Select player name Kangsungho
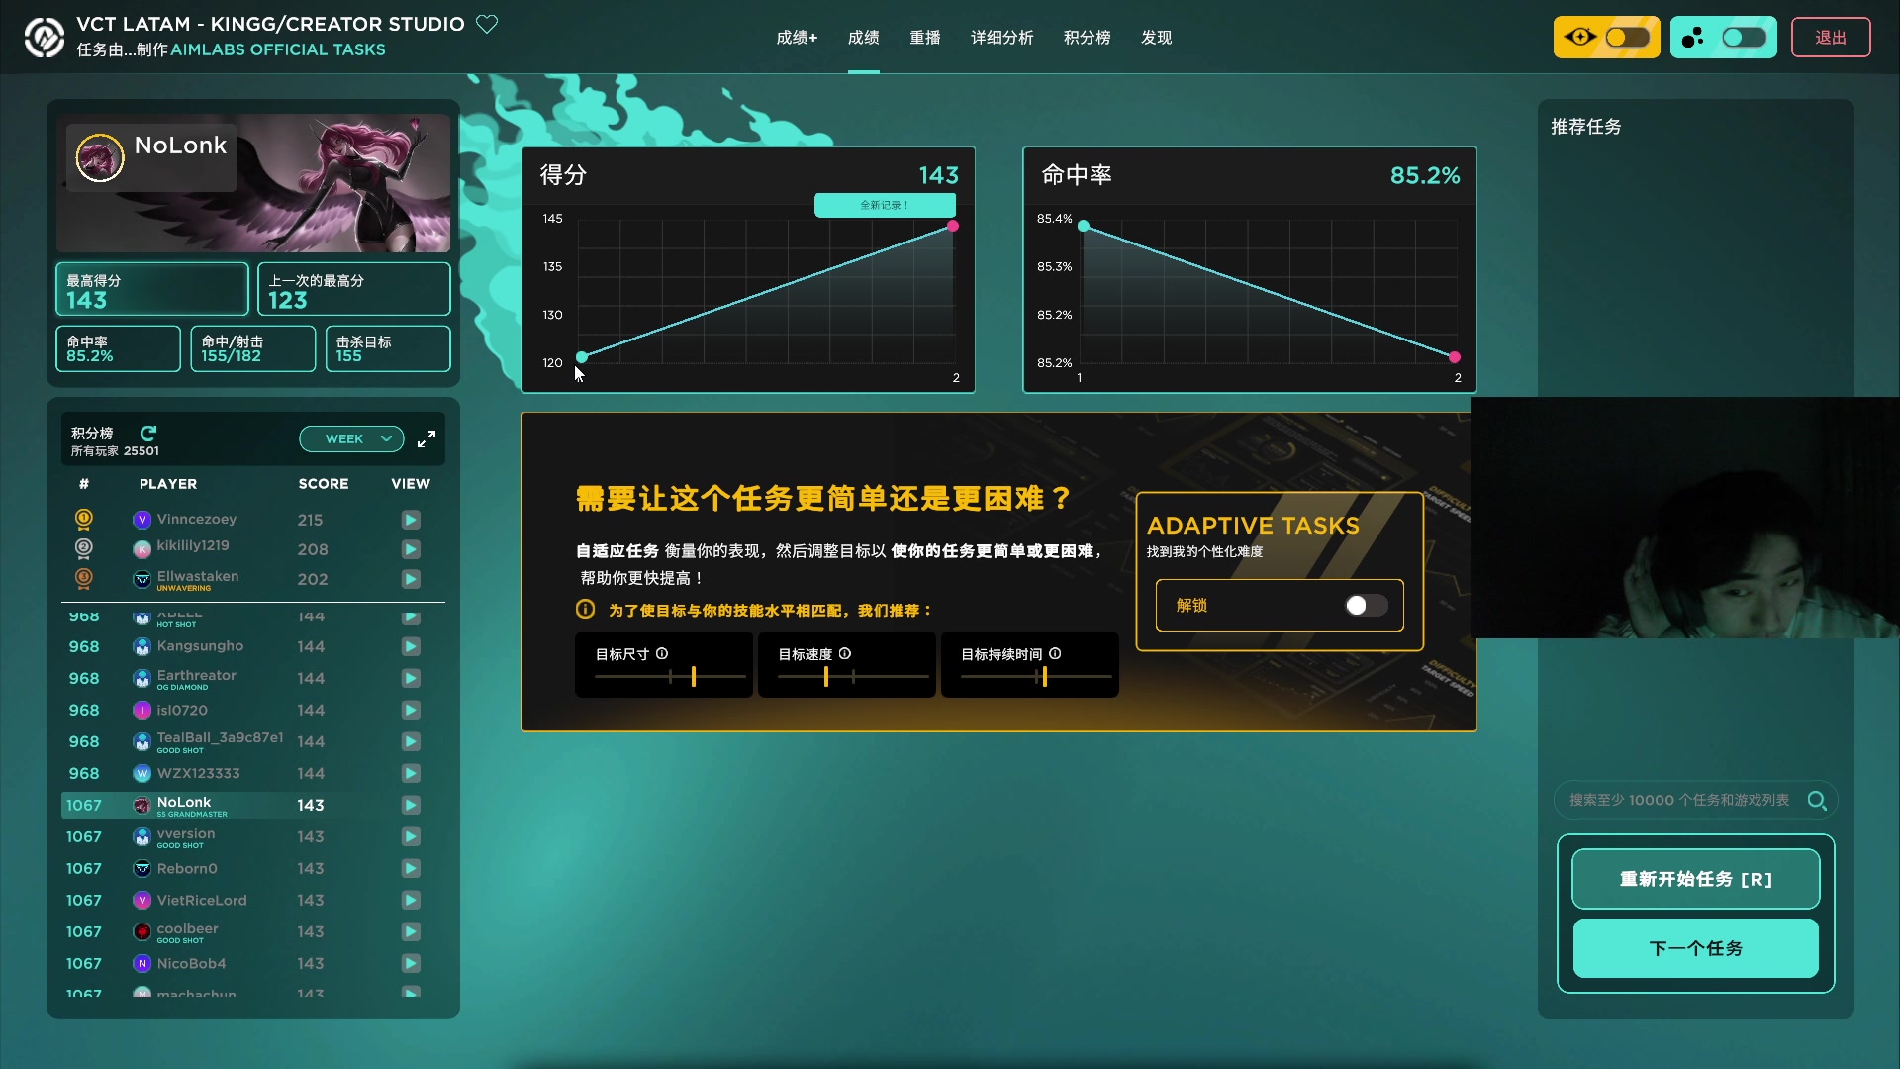The width and height of the screenshot is (1900, 1069). pos(200,645)
